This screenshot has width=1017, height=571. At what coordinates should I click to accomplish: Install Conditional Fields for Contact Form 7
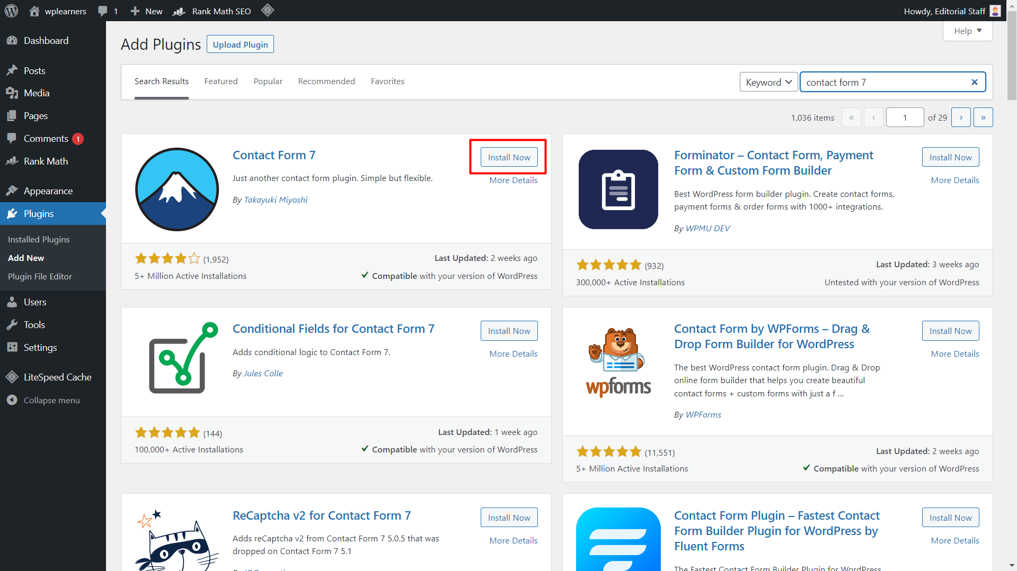pos(509,331)
